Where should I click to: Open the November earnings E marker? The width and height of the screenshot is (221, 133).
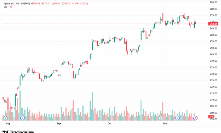click(160, 118)
